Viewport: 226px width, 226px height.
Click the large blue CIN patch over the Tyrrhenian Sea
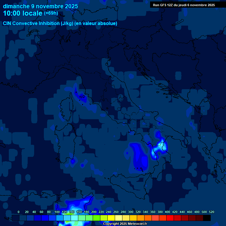point(138,156)
